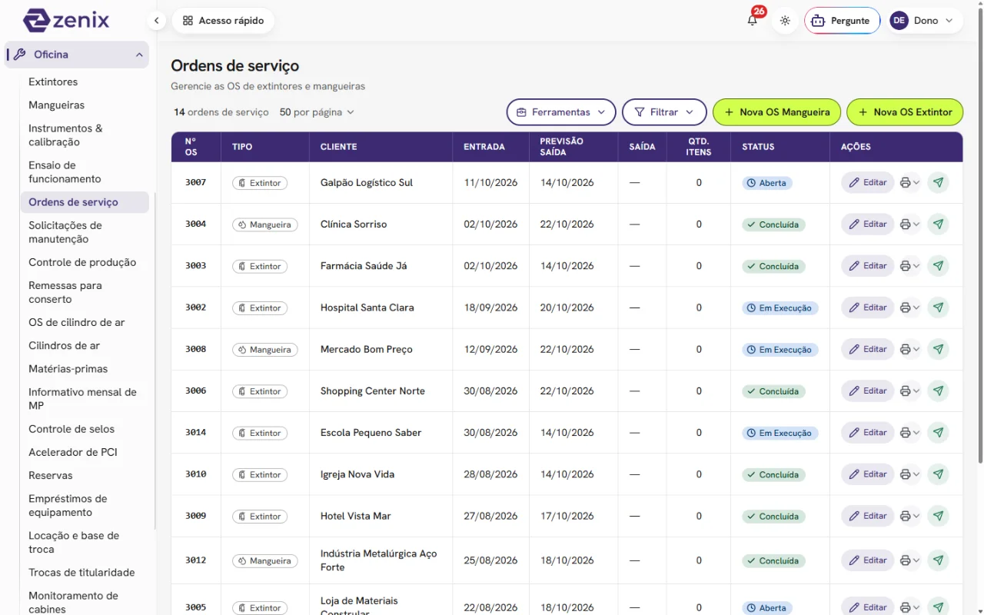984x615 pixels.
Task: Click the Pergunte assistant button
Action: [842, 21]
